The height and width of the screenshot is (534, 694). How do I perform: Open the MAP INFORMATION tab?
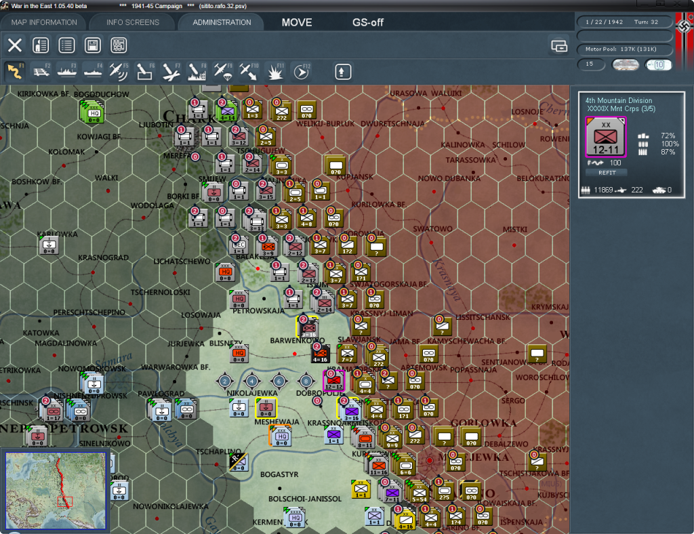pos(44,22)
